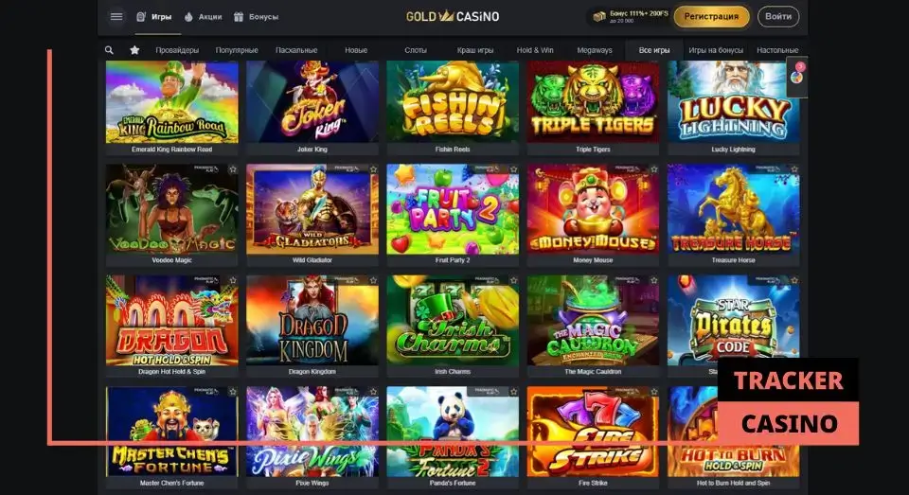Image resolution: width=909 pixels, height=495 pixels.
Task: Favorite Voodoo Magic with its star
Action: [233, 169]
